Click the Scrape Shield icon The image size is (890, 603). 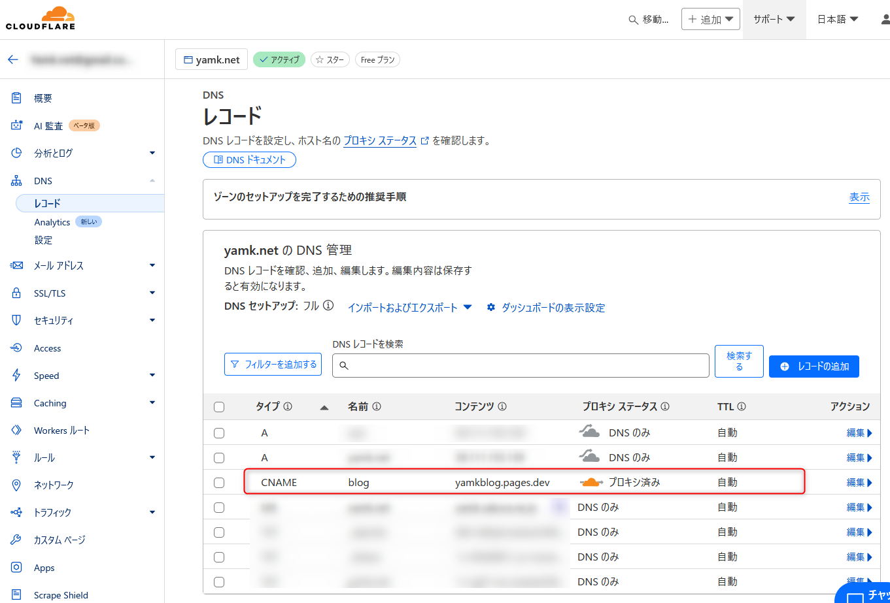point(17,595)
